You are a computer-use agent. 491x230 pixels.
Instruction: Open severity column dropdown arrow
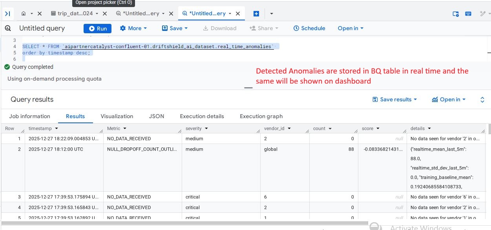pyautogui.click(x=206, y=129)
